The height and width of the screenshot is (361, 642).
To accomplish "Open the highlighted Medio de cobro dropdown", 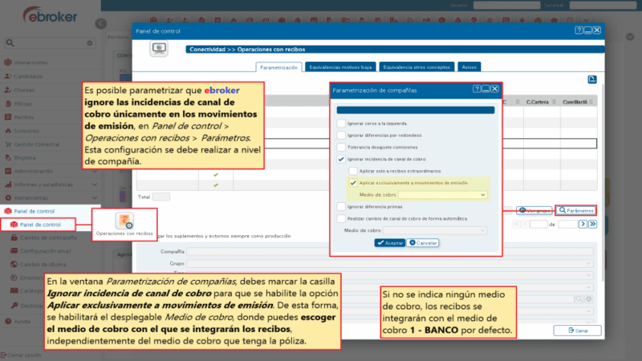I will 443,195.
